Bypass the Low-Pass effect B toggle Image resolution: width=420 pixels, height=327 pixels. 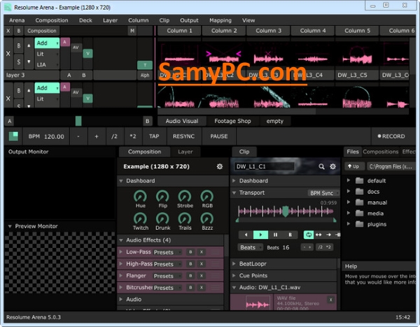190,252
